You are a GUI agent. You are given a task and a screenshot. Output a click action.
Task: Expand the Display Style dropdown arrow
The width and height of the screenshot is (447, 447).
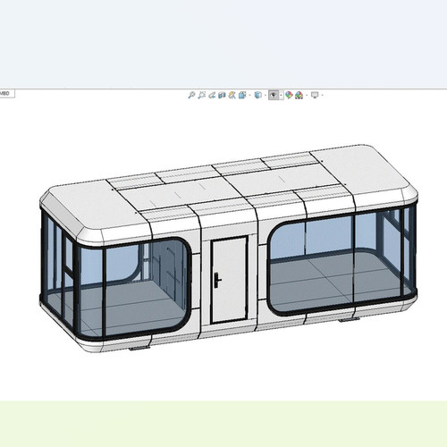tap(266, 96)
